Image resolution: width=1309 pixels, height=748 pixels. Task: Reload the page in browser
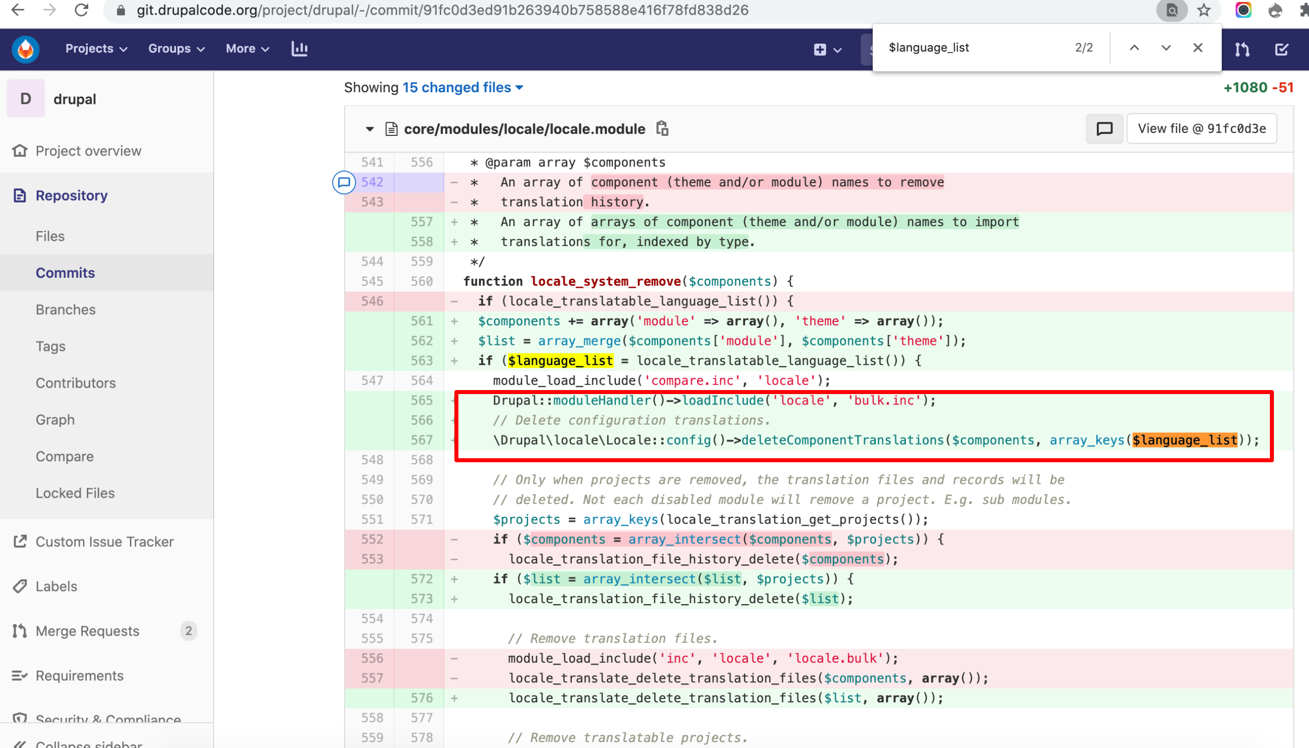click(82, 10)
